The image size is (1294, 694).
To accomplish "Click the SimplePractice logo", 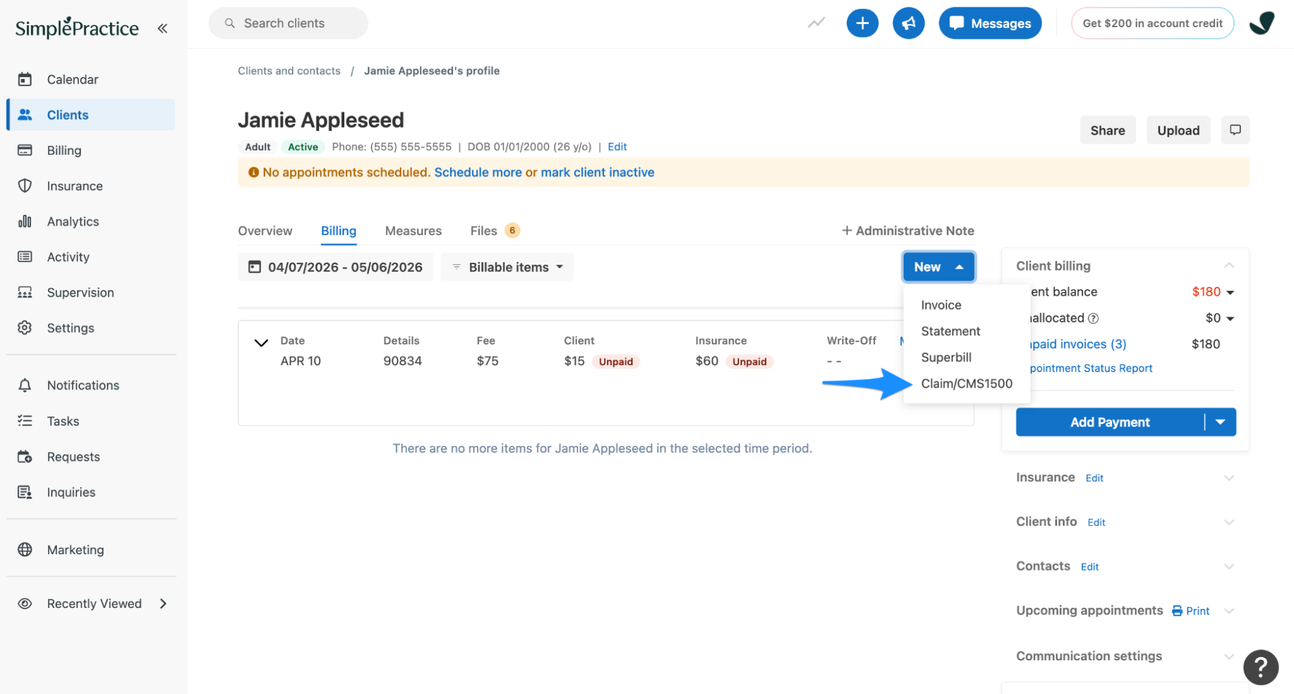I will pyautogui.click(x=76, y=28).
